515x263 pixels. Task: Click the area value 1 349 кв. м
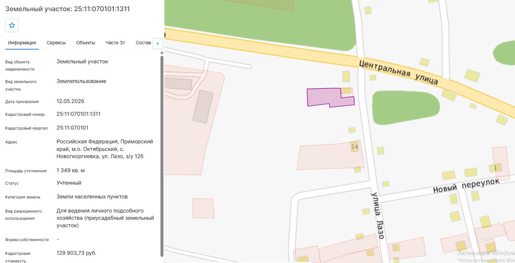(x=70, y=171)
